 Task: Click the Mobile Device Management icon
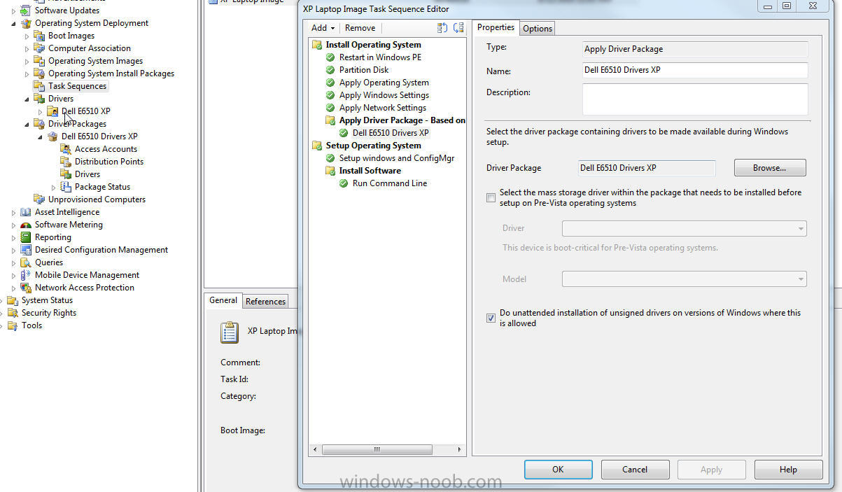(x=26, y=275)
